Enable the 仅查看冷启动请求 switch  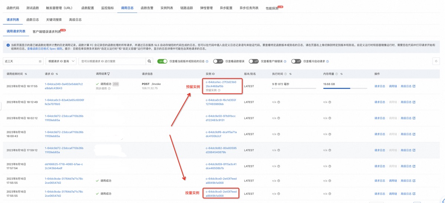(x=296, y=61)
